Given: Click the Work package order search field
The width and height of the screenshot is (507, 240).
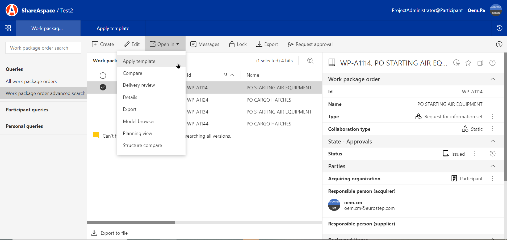Looking at the screenshot, I should (43, 48).
